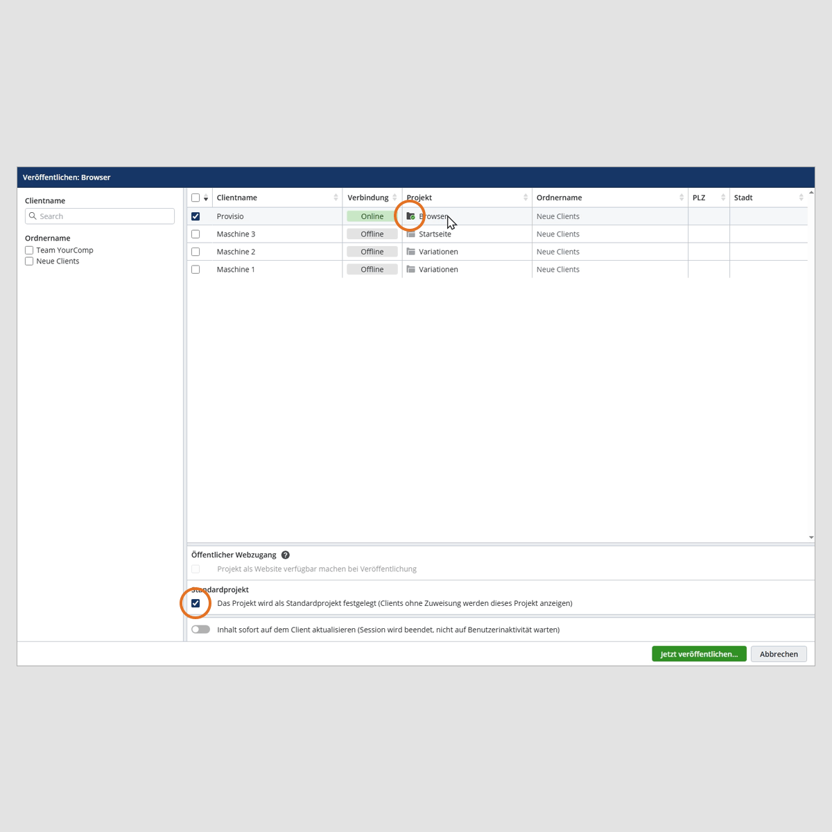Click Maschine 1 Variationen folder icon
This screenshot has height=832, width=832.
(410, 270)
